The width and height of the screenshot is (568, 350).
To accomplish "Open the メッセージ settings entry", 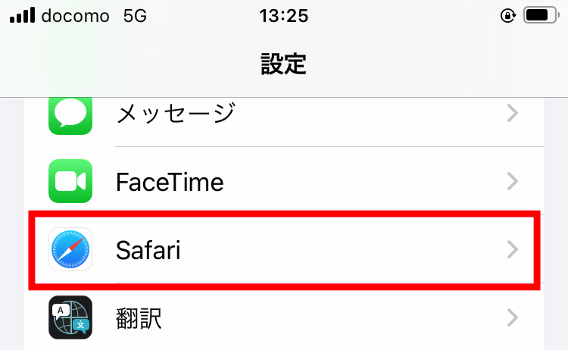I will 175,114.
